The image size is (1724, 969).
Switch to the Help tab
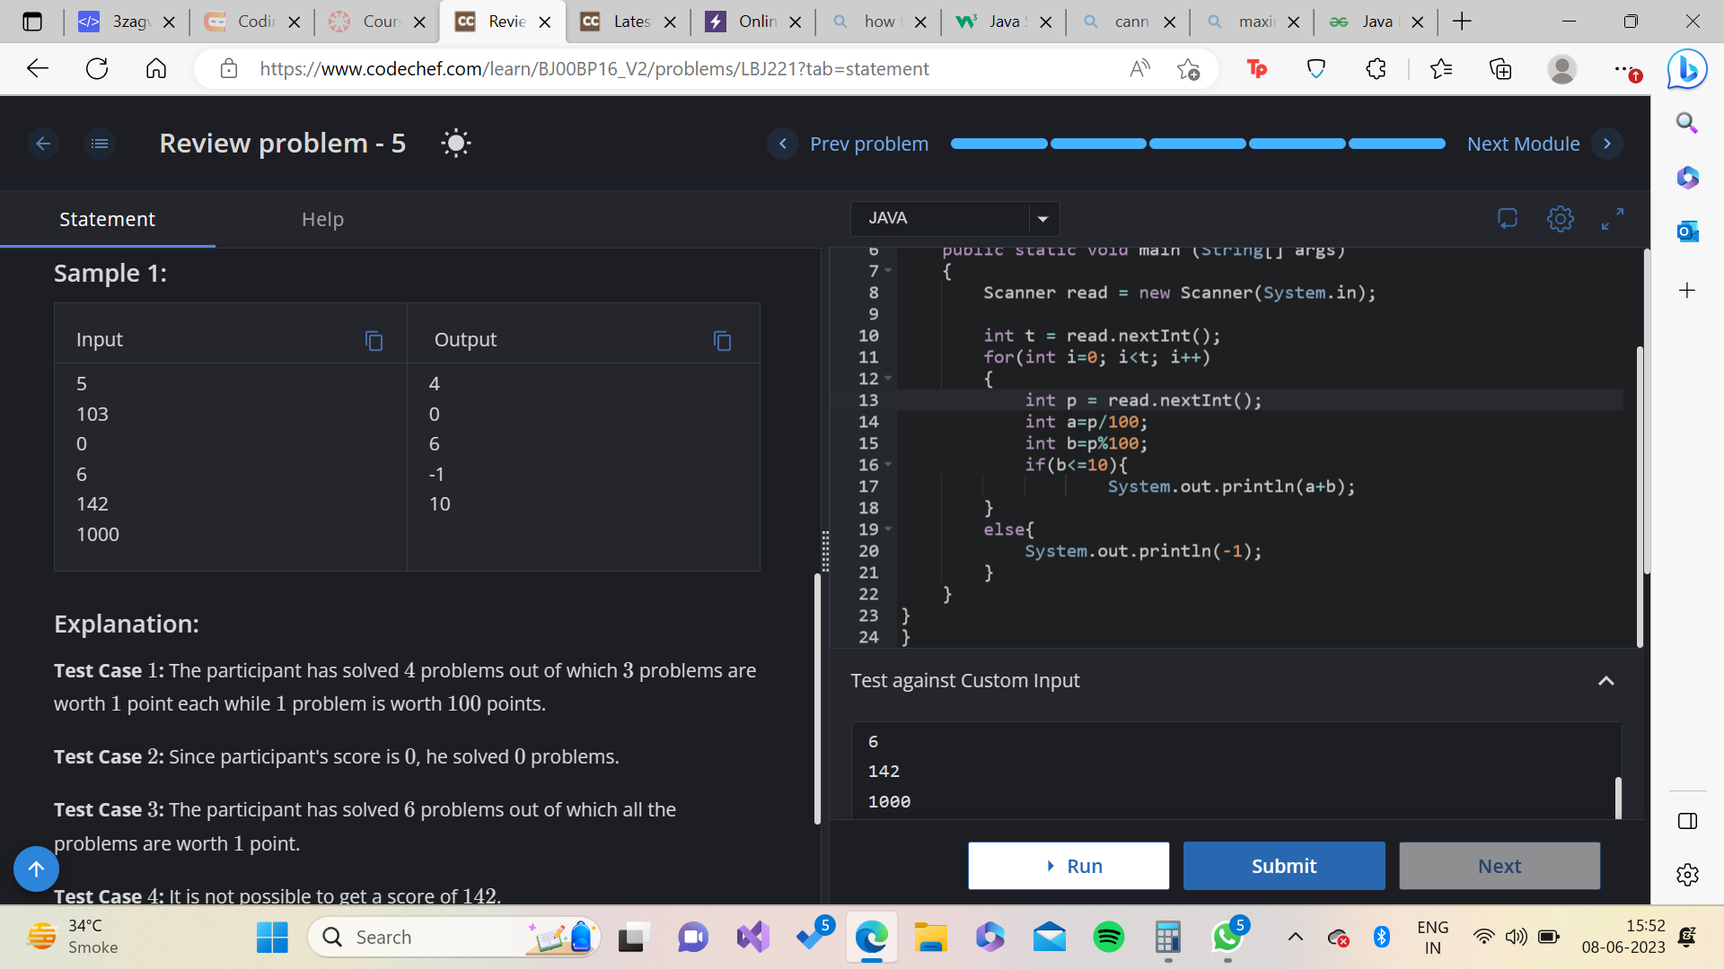(322, 219)
